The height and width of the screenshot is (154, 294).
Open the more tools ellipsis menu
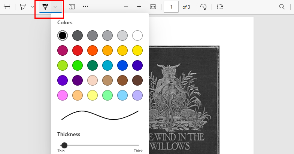[85, 7]
